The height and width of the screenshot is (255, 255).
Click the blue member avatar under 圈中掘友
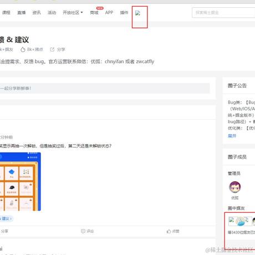[241, 221]
